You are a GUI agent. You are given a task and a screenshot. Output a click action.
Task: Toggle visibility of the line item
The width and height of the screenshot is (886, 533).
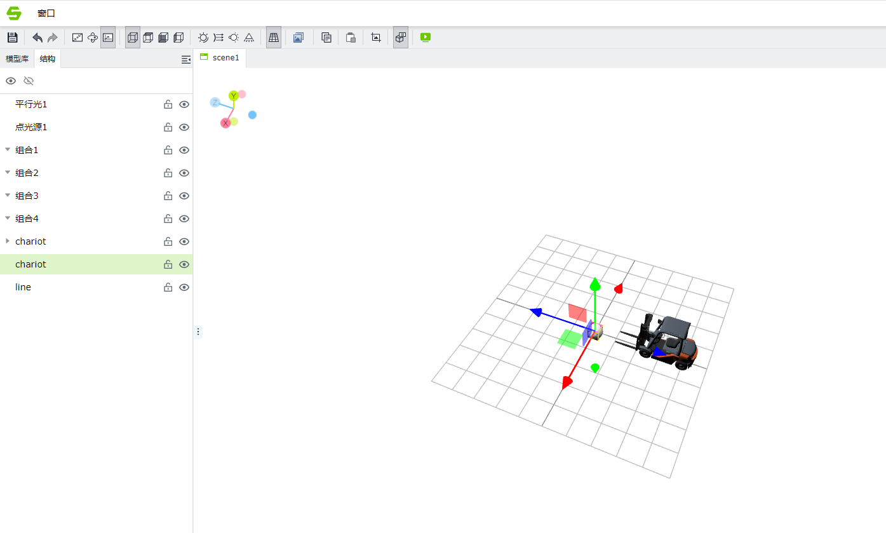tap(184, 287)
